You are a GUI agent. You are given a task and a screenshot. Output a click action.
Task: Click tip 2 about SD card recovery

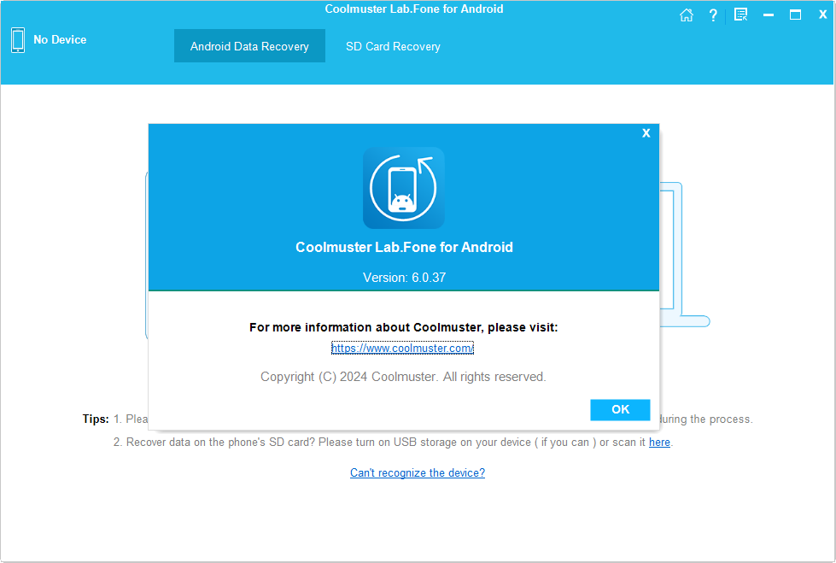click(x=393, y=443)
